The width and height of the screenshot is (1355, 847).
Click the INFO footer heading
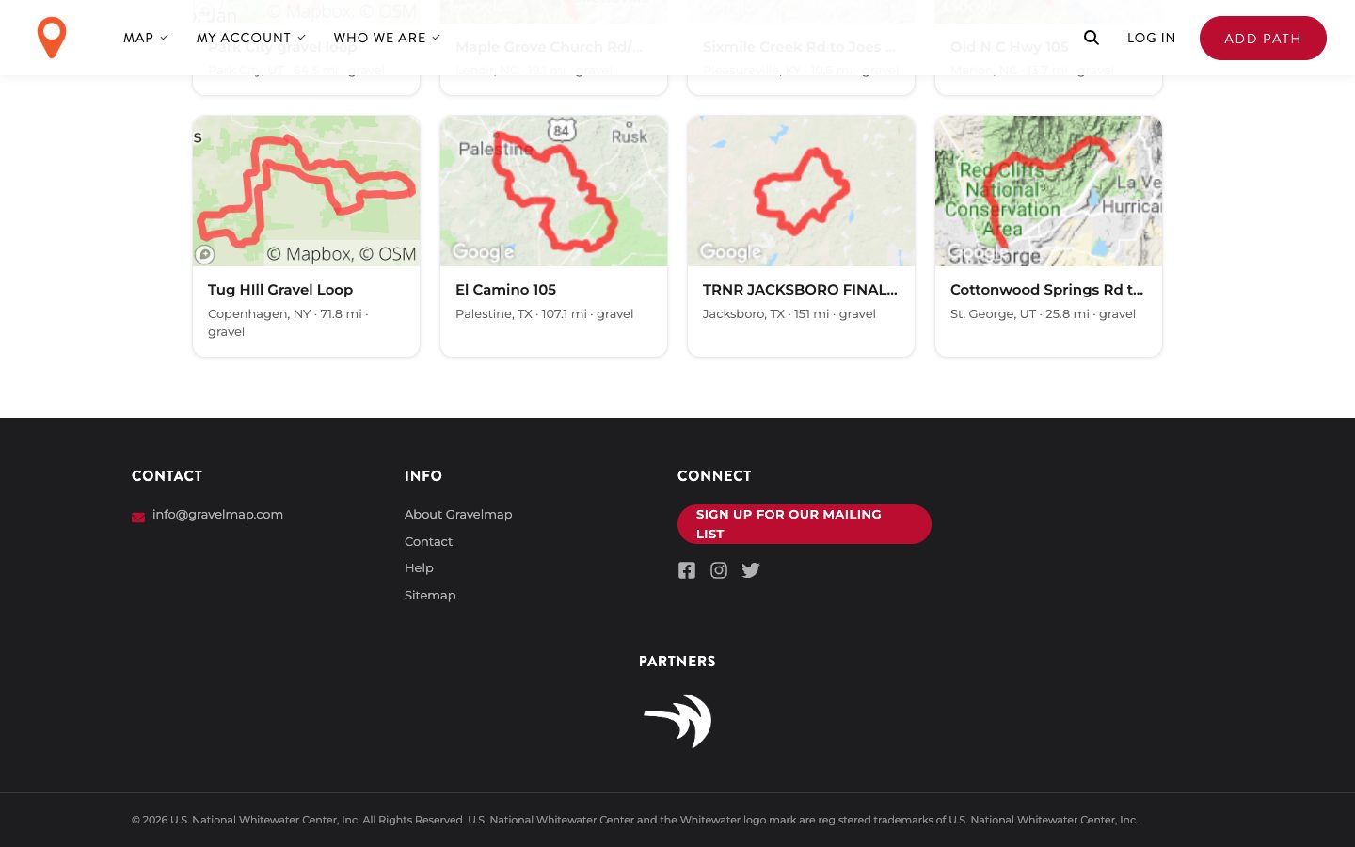[x=423, y=476]
